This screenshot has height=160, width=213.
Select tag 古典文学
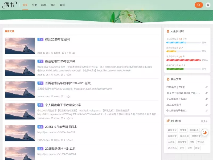tap(182, 142)
